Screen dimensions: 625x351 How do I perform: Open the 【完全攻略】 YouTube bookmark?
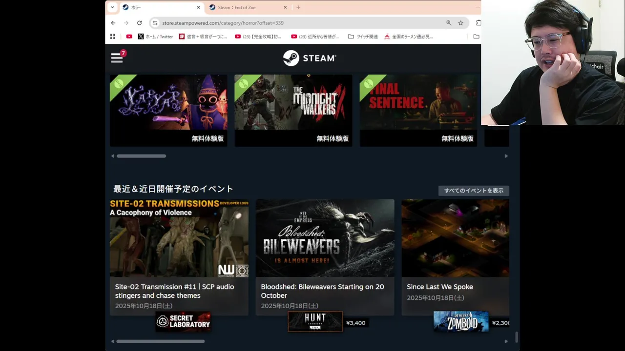(258, 37)
